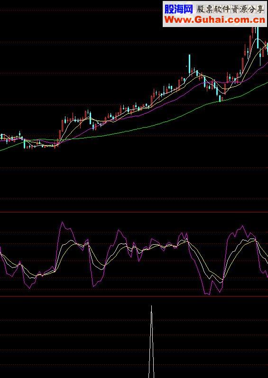Click the cyan candlestick touching the green average line
The height and width of the screenshot is (378, 268).
(220, 98)
